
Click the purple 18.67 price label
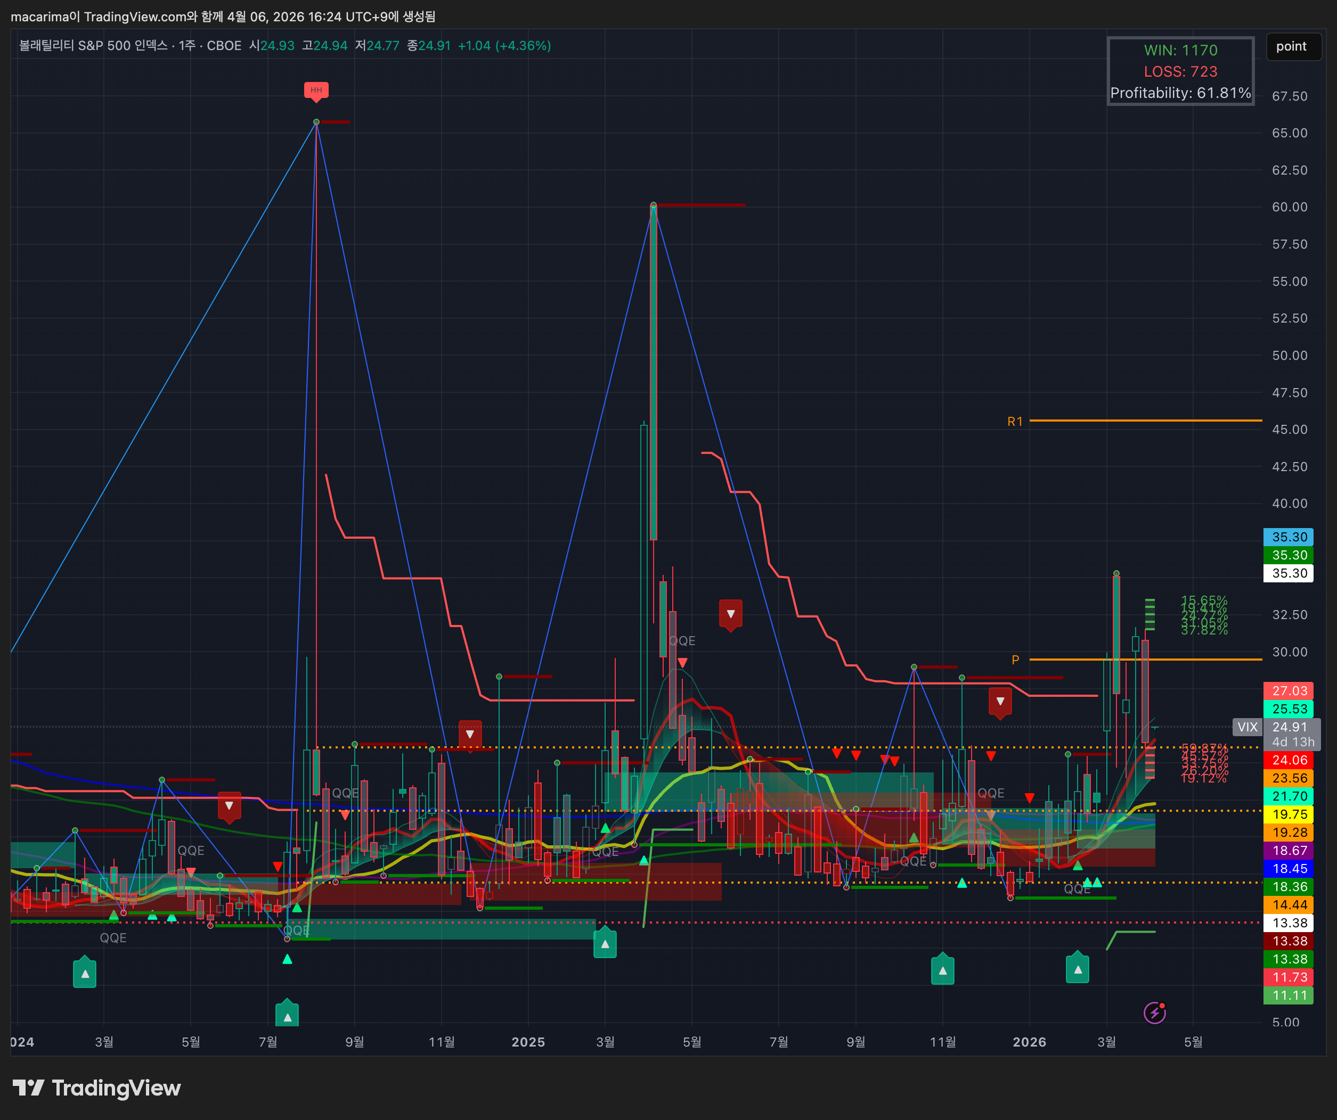point(1289,851)
